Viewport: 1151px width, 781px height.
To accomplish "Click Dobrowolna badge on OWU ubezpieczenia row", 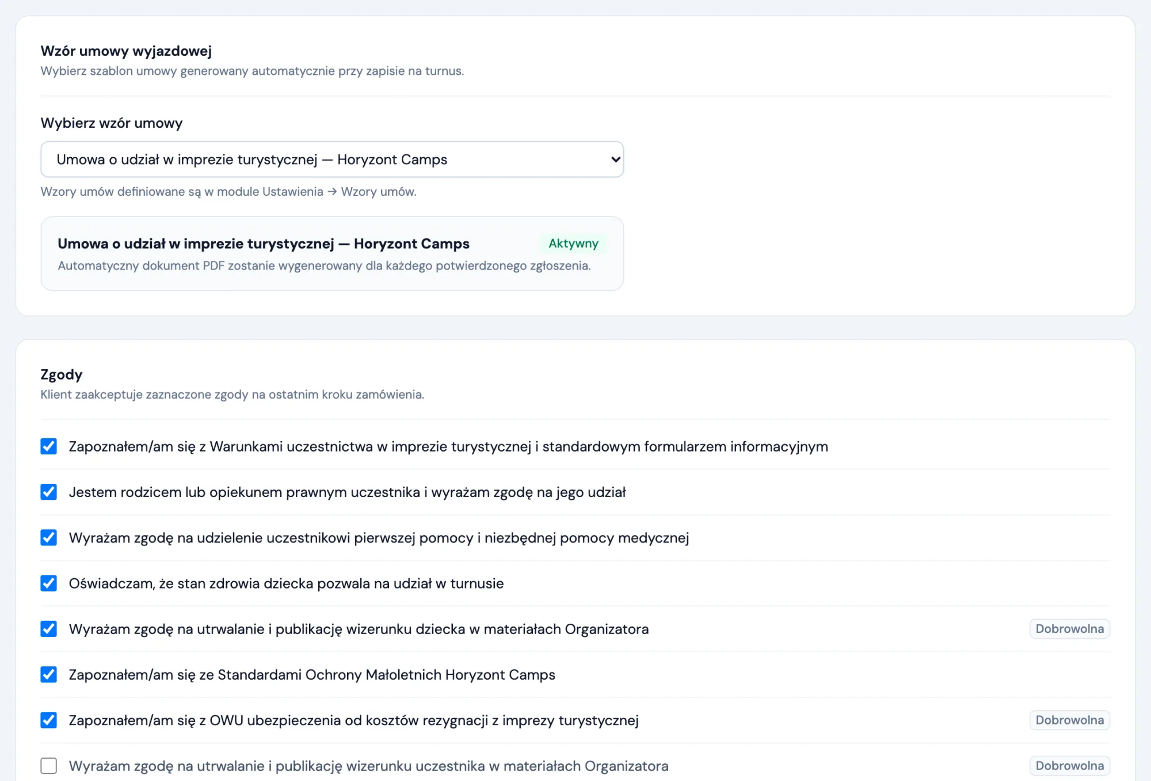I will (1070, 720).
